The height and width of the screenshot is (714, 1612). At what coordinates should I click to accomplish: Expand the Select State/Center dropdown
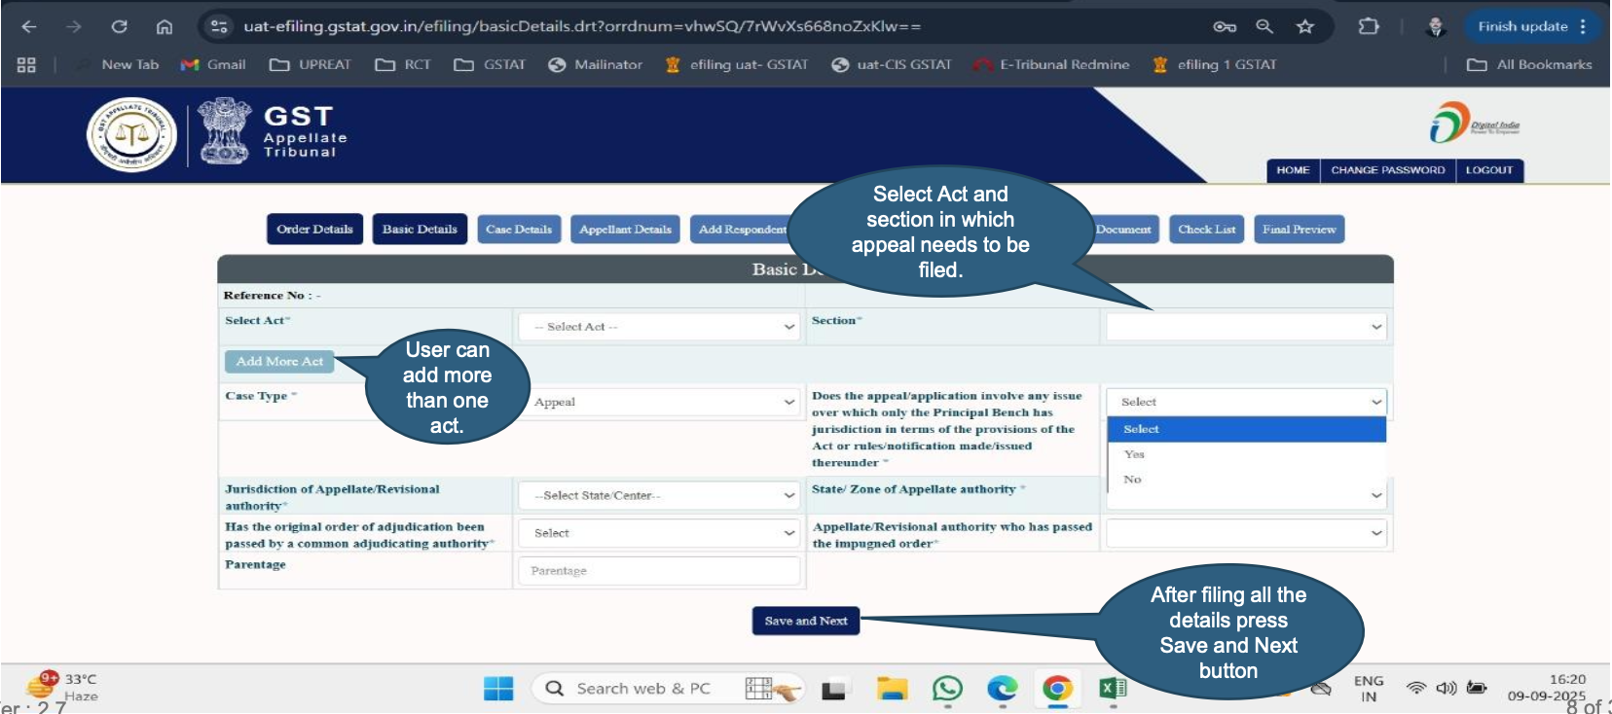[x=659, y=495]
